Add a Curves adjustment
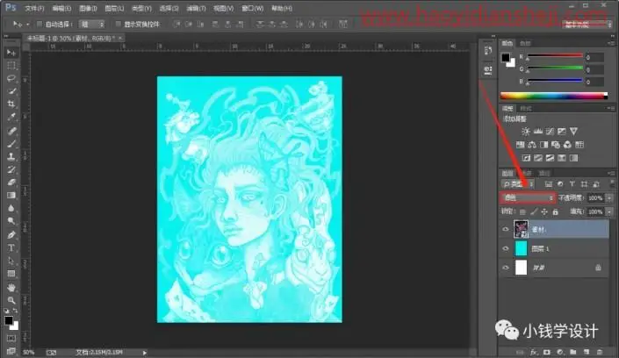This screenshot has width=619, height=358. [550, 132]
